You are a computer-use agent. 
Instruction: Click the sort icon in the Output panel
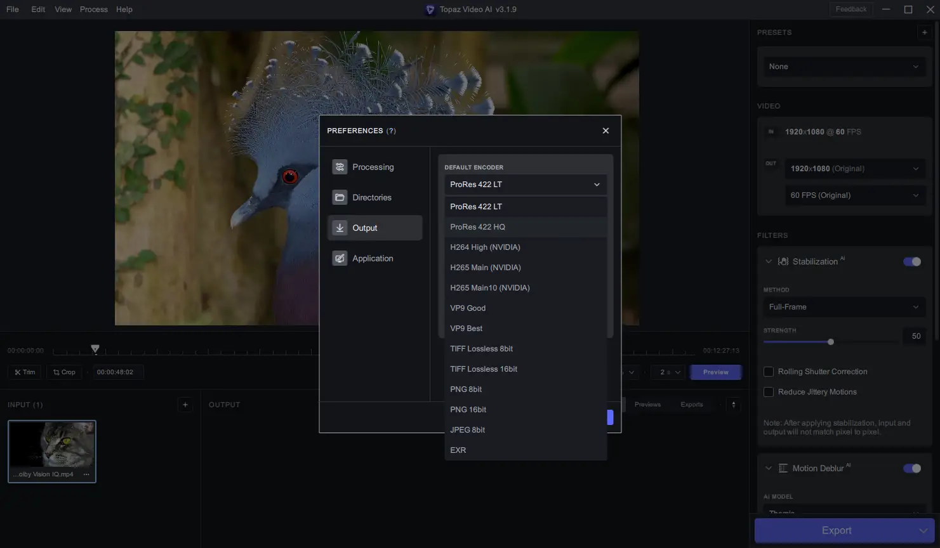tap(734, 405)
